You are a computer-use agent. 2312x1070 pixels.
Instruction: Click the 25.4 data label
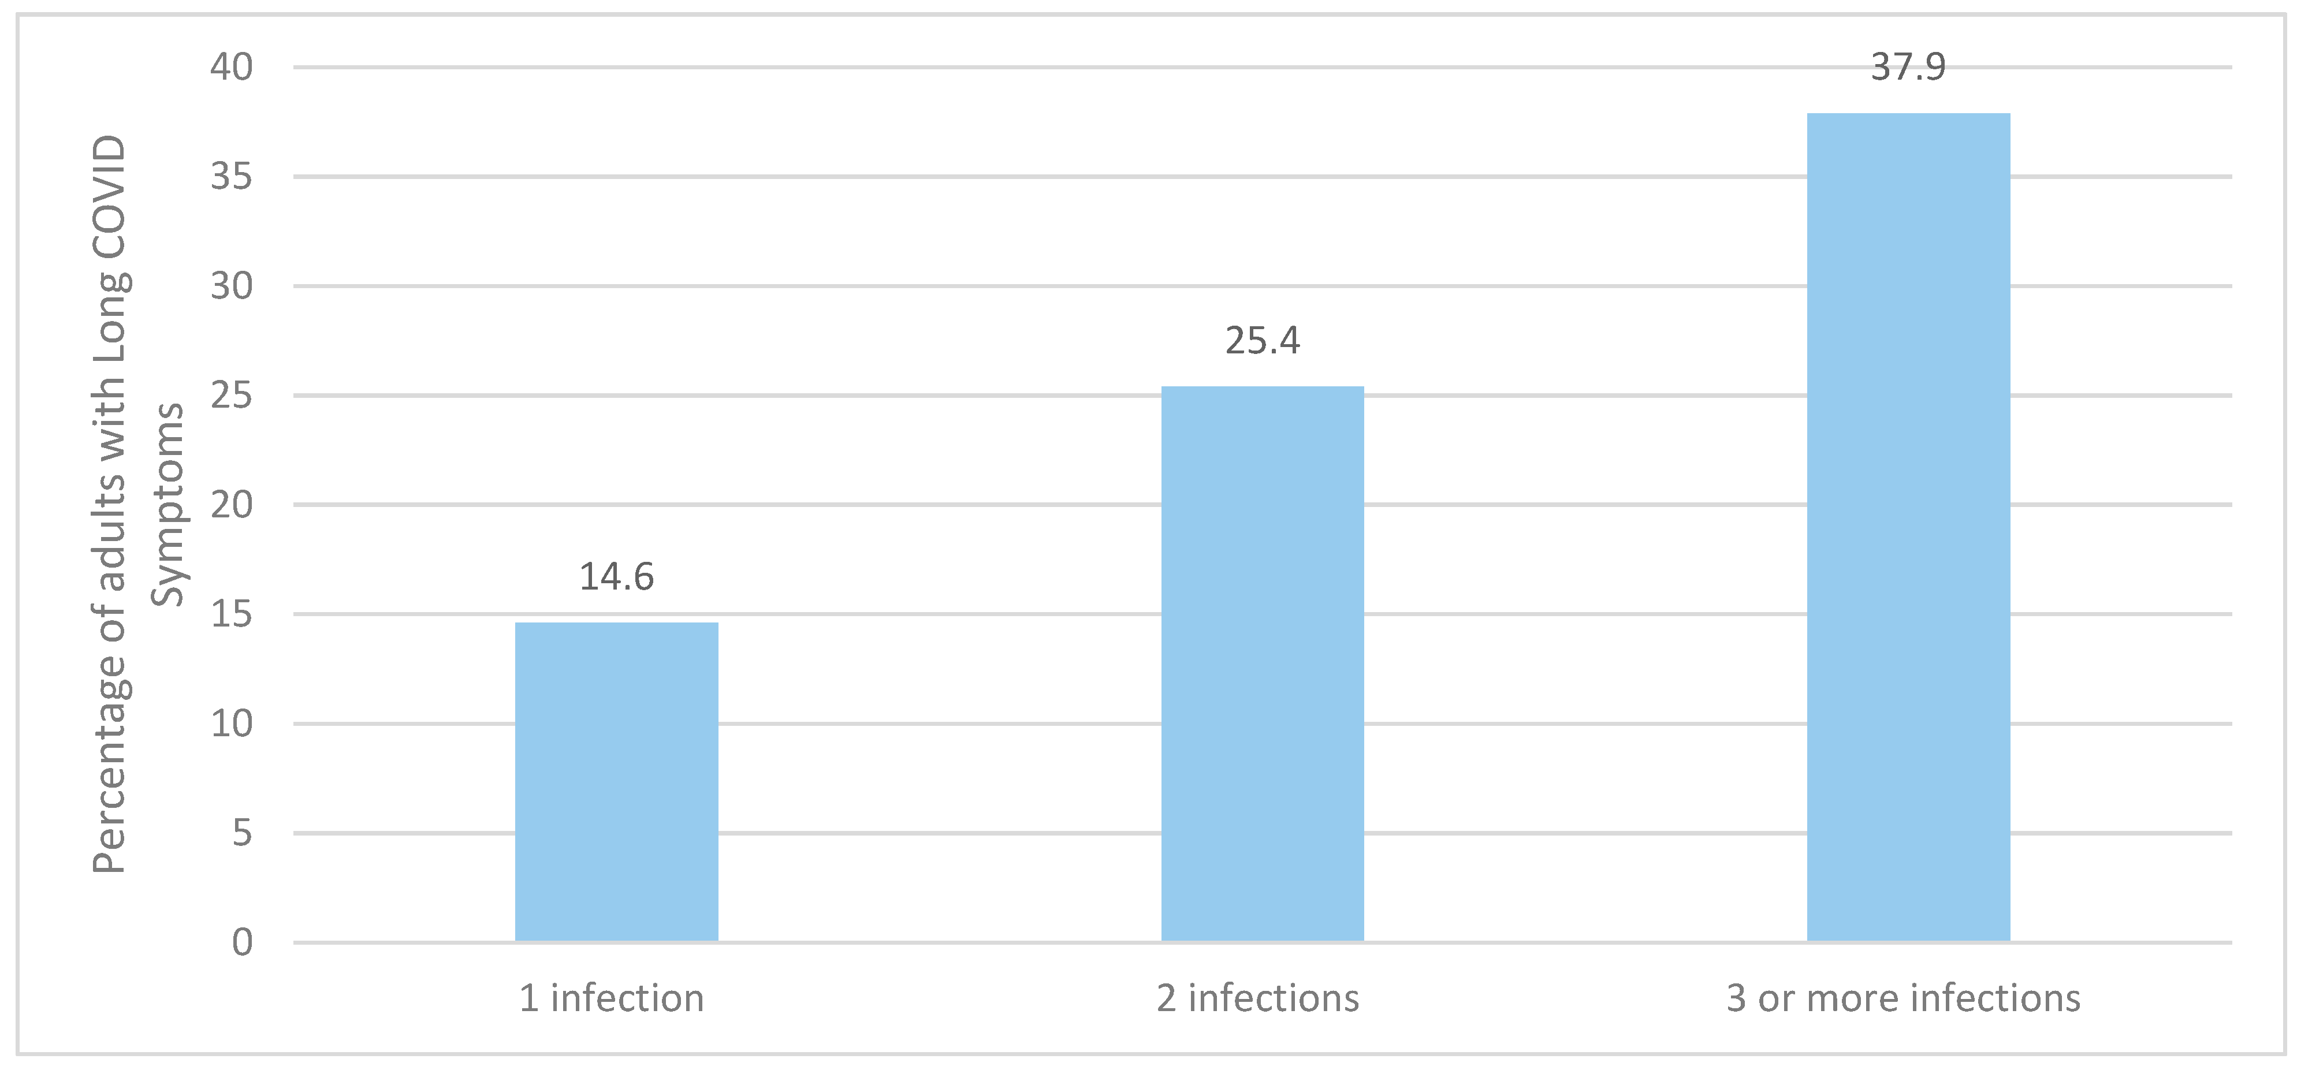pyautogui.click(x=1263, y=340)
